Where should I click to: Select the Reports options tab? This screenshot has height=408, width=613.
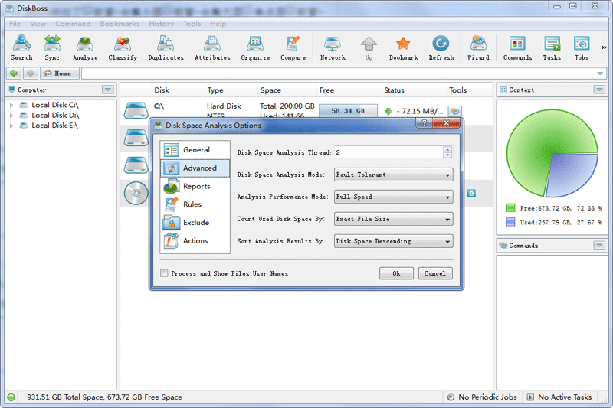tap(195, 186)
